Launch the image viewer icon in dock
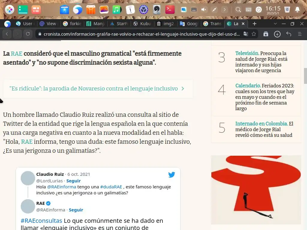Image resolution: width=307 pixels, height=230 pixels. point(104,9)
